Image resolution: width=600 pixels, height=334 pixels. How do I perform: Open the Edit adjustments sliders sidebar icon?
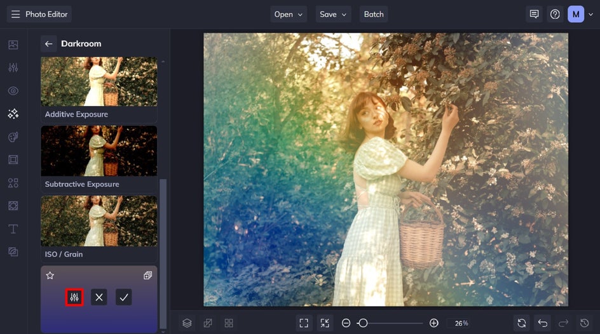click(x=13, y=68)
